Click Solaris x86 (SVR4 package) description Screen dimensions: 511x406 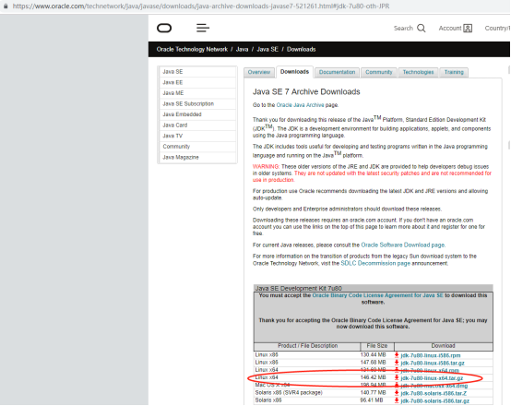(x=289, y=393)
